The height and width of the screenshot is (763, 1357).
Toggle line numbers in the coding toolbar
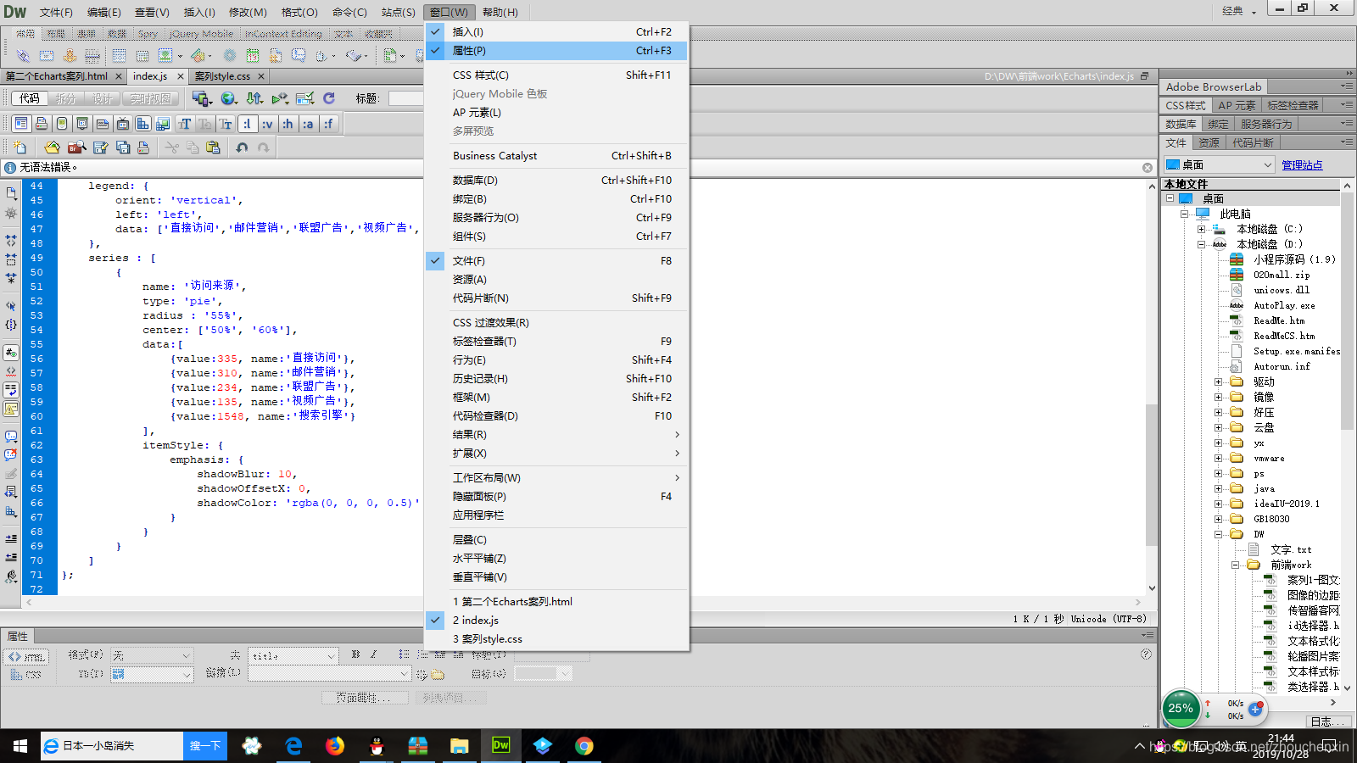coord(11,352)
